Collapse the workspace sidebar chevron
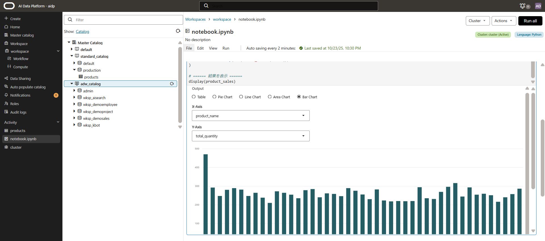The height and width of the screenshot is (241, 545). click(58, 51)
